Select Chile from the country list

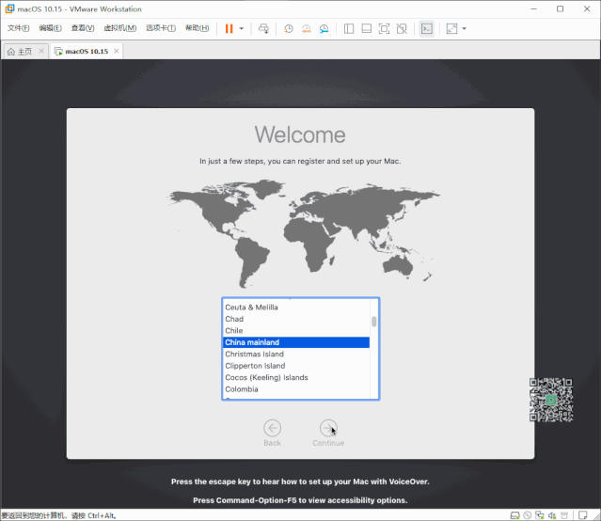pyautogui.click(x=234, y=331)
